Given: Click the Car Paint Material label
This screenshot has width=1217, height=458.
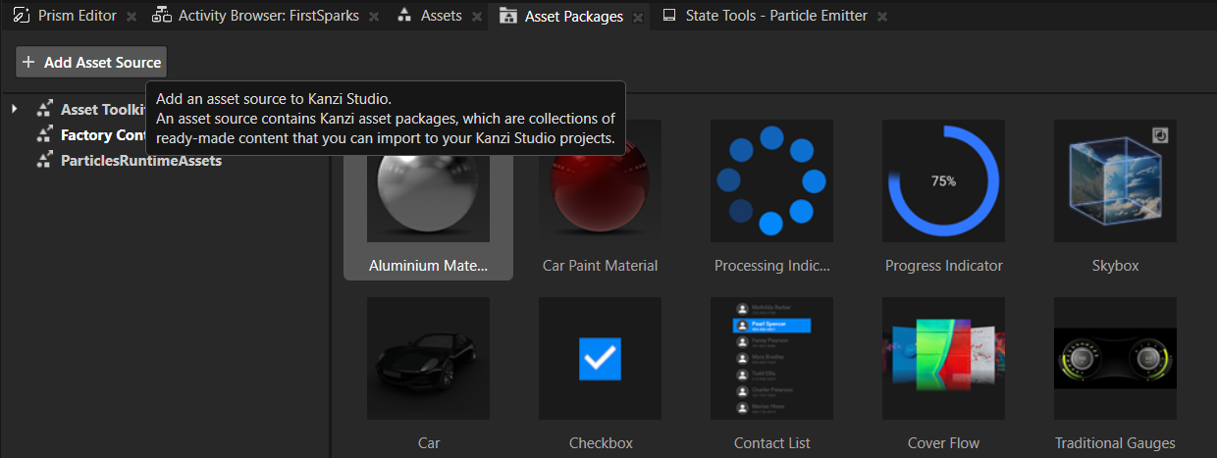Looking at the screenshot, I should click(x=600, y=265).
